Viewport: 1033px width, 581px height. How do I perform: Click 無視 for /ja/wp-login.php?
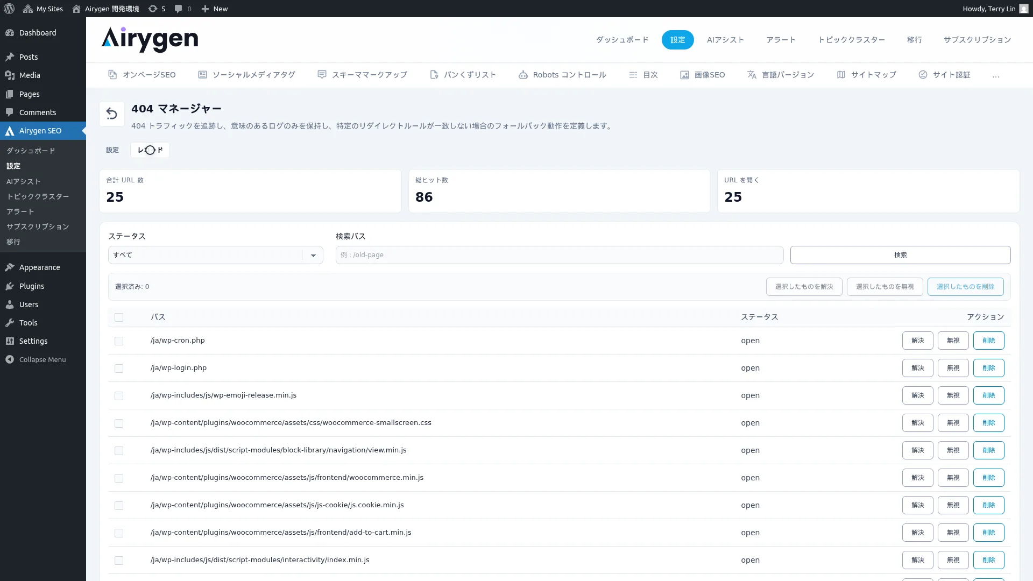click(x=953, y=368)
